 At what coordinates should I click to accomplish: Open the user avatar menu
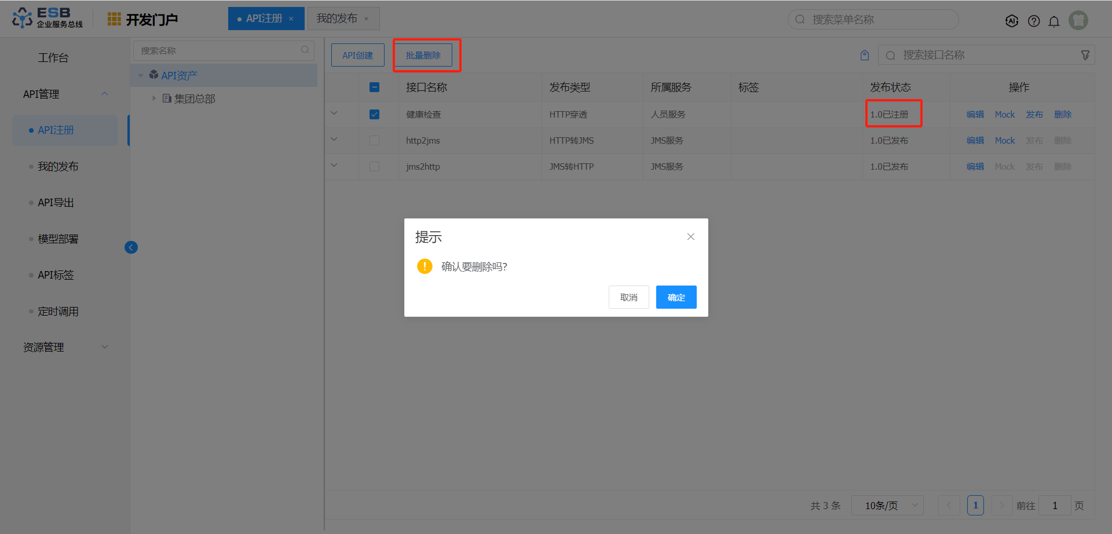[x=1078, y=20]
